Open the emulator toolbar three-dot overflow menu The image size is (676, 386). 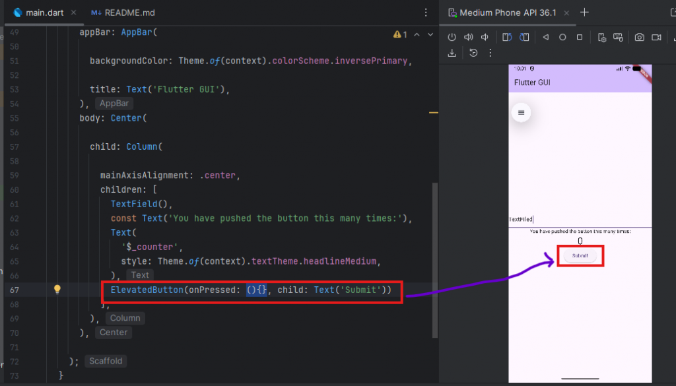490,53
